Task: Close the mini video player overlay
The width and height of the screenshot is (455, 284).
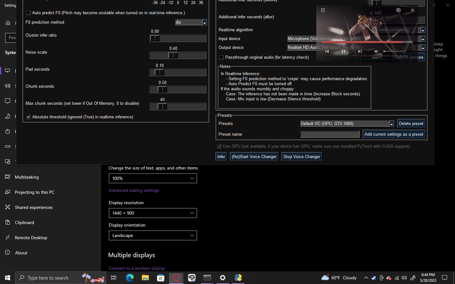Action: [x=413, y=10]
